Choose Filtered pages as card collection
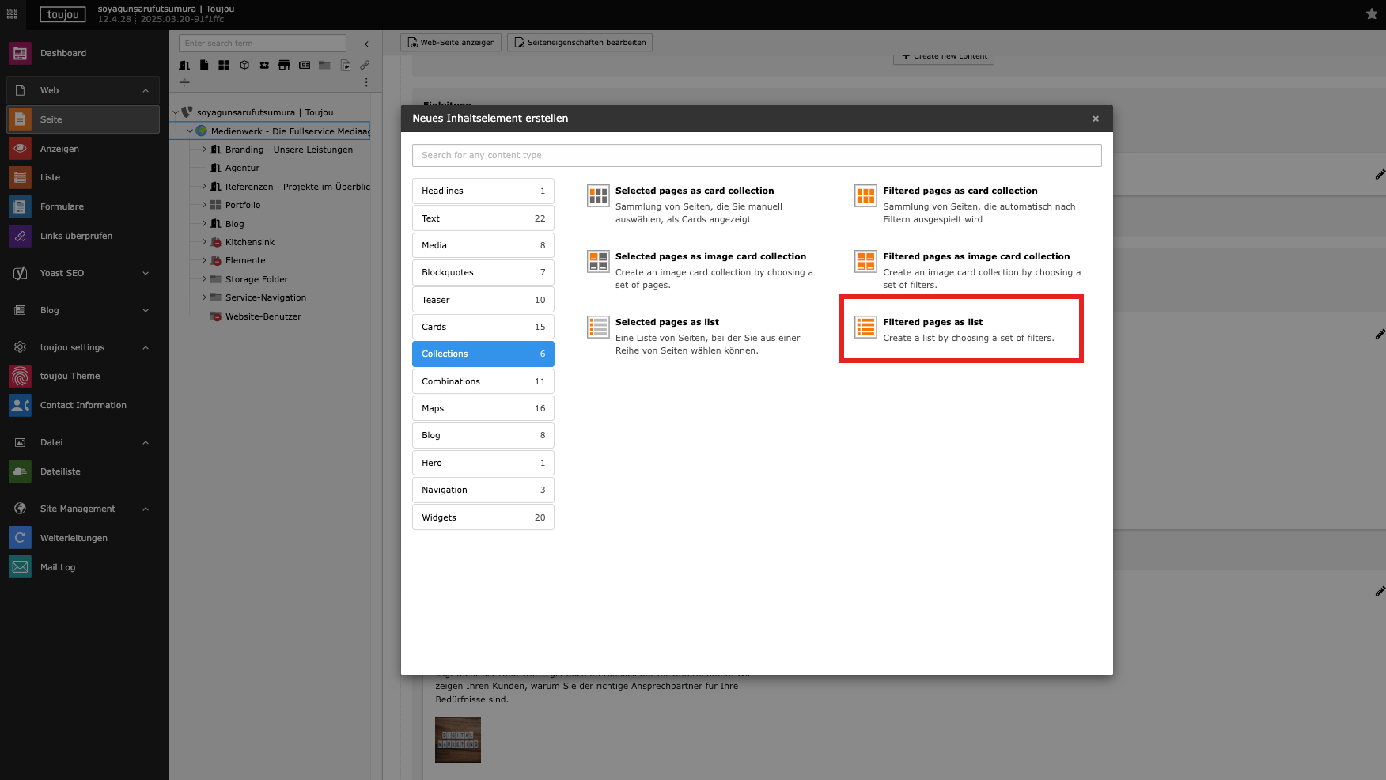Image resolution: width=1386 pixels, height=780 pixels. (x=960, y=191)
